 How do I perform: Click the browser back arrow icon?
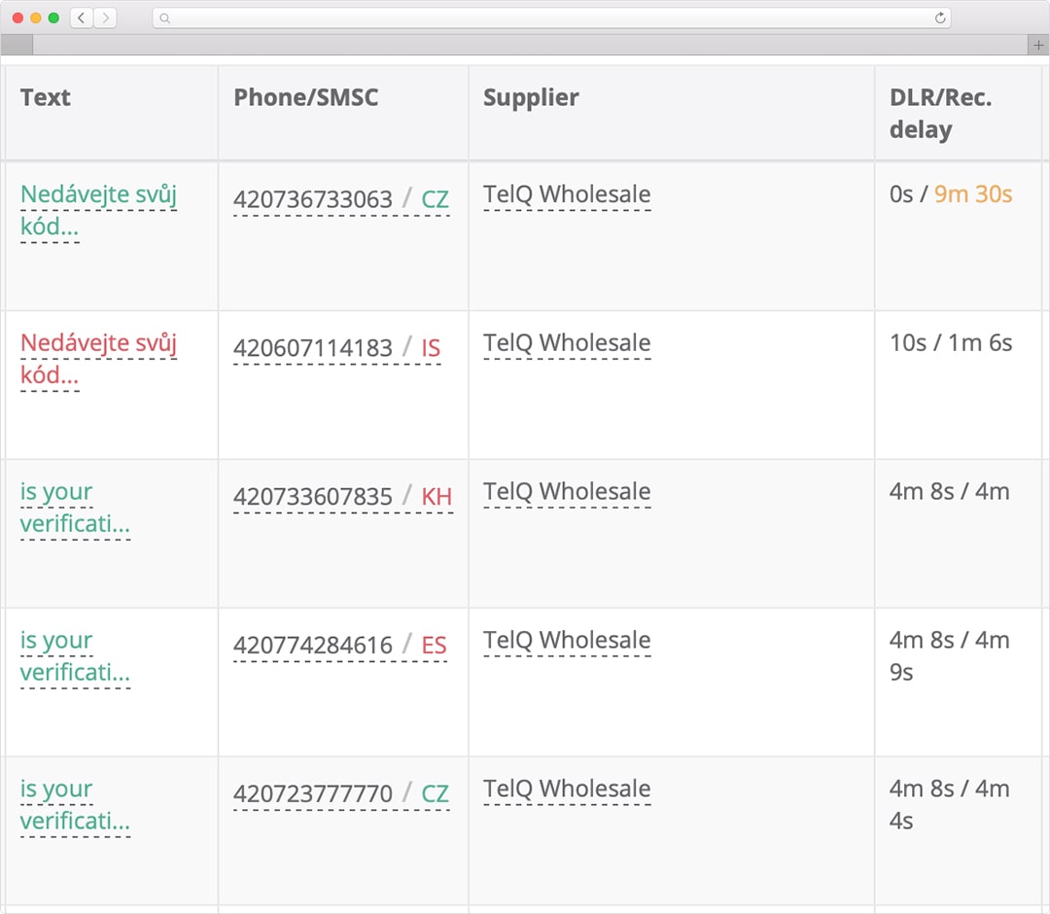coord(82,18)
